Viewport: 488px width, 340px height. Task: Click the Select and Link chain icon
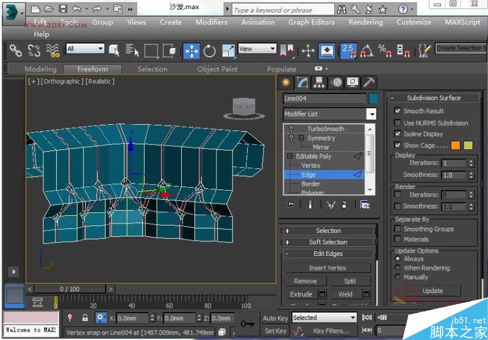point(15,51)
